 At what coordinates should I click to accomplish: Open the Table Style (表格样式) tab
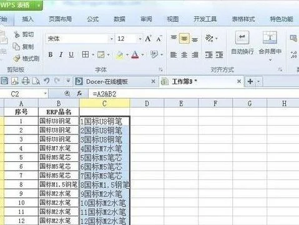click(243, 19)
